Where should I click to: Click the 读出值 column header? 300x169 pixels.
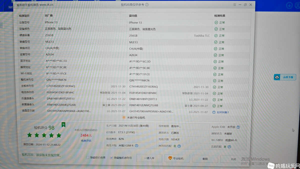tap(133, 16)
